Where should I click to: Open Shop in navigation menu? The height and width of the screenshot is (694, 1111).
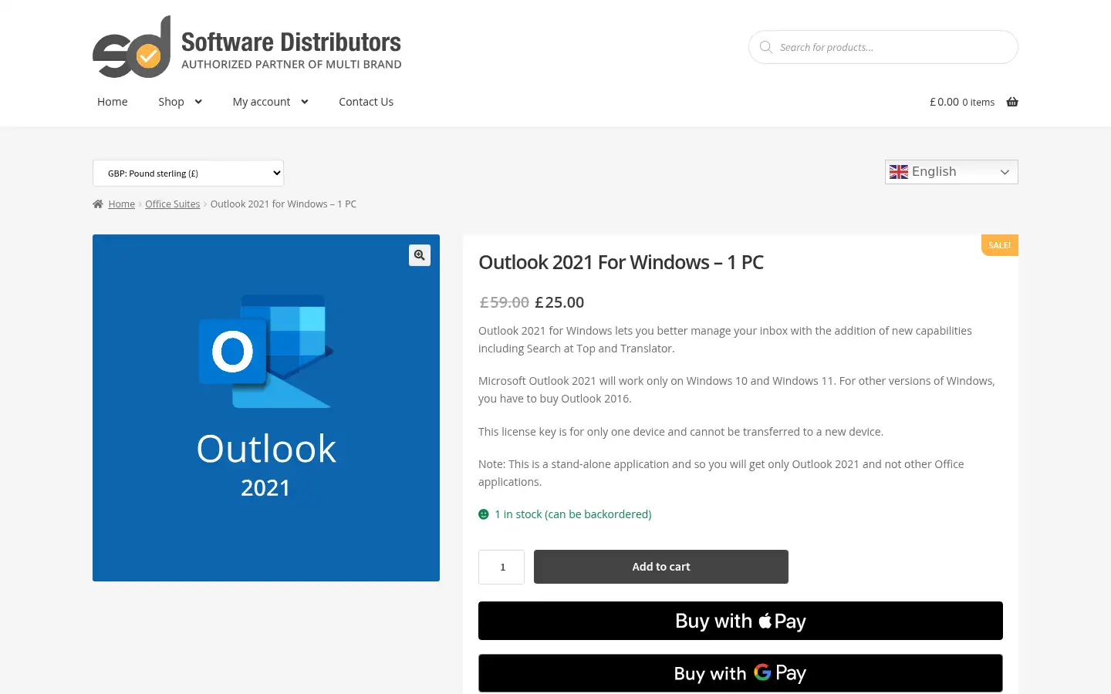pyautogui.click(x=171, y=102)
